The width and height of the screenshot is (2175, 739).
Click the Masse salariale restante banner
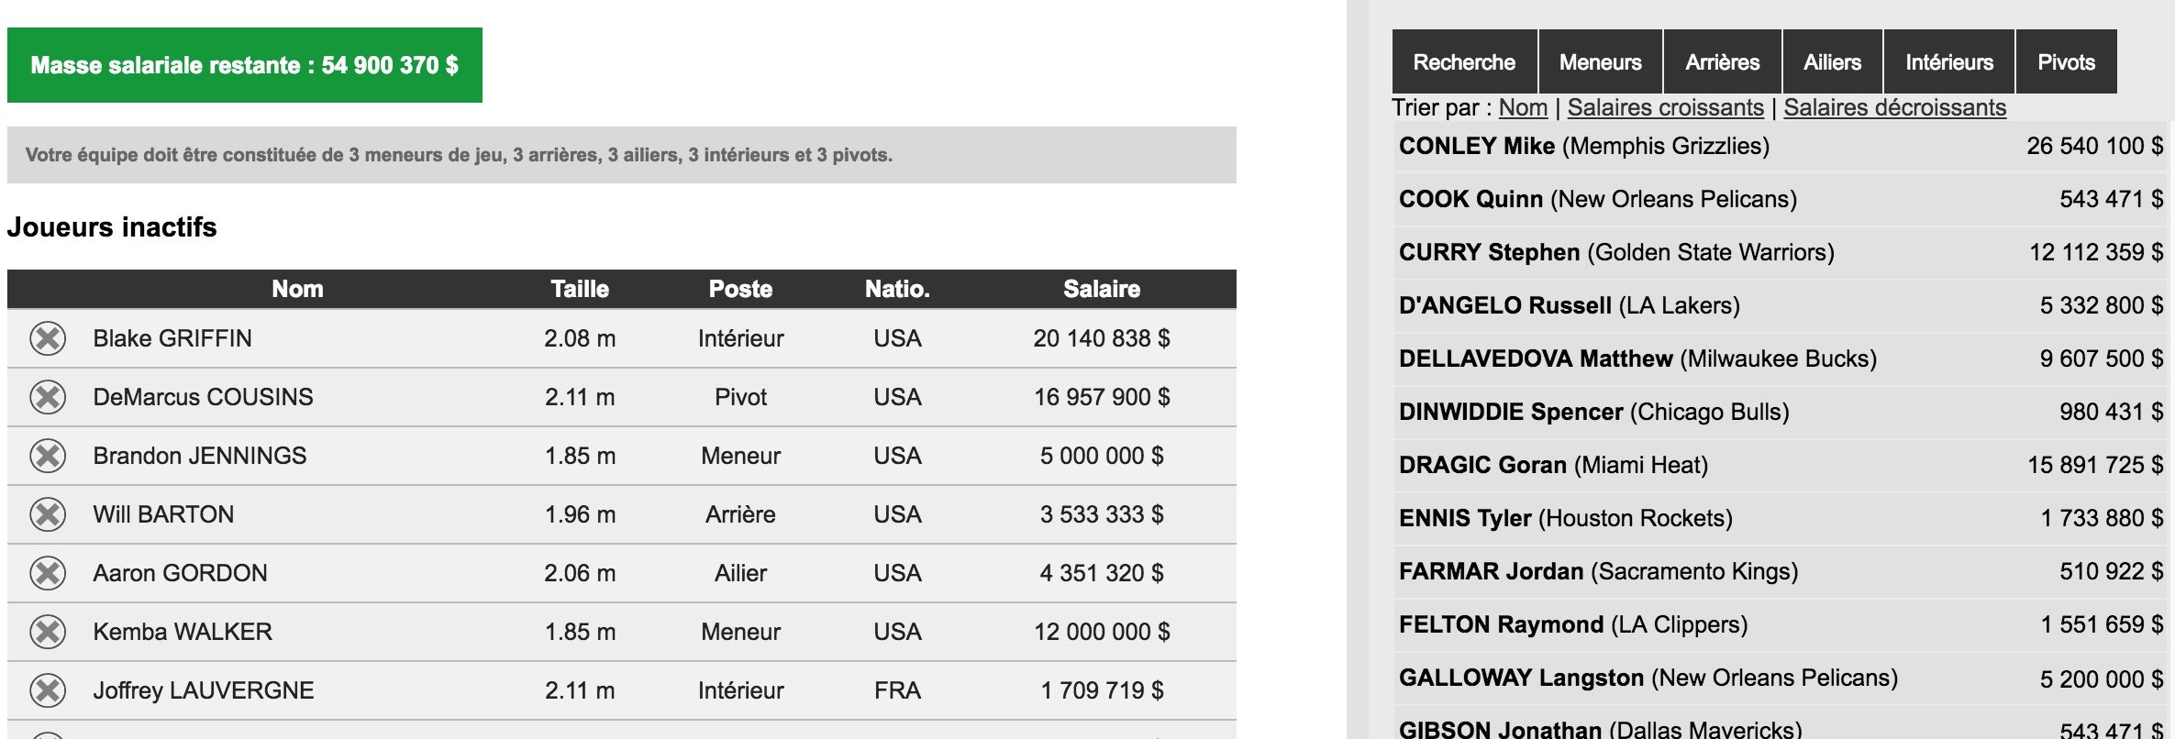tap(244, 65)
